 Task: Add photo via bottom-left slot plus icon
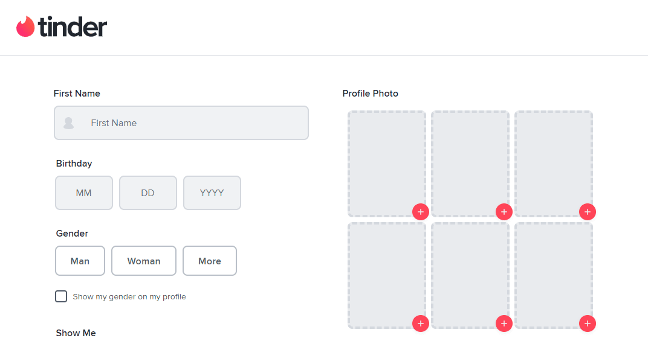click(x=421, y=323)
